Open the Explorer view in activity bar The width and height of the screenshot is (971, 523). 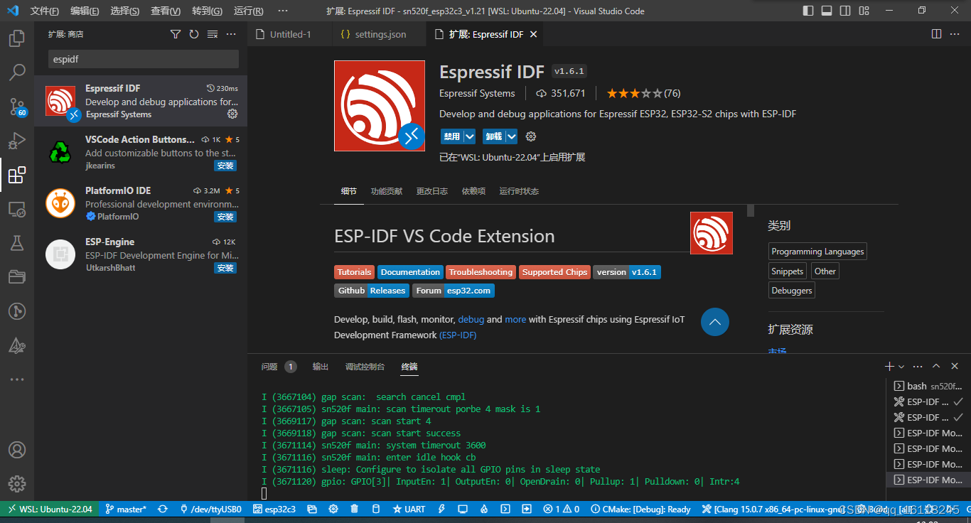pyautogui.click(x=17, y=38)
